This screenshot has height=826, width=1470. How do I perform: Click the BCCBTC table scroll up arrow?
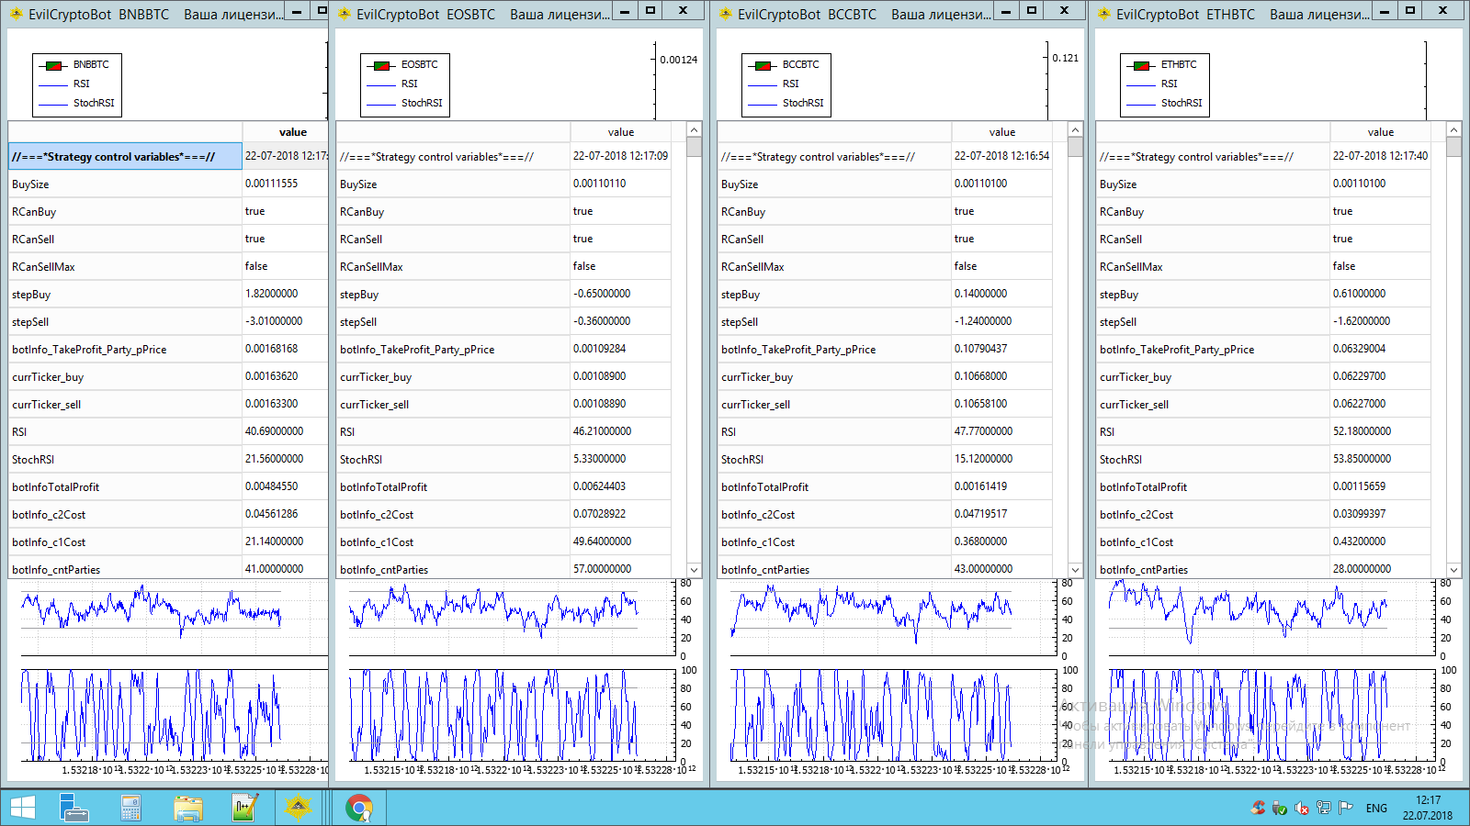1075,130
